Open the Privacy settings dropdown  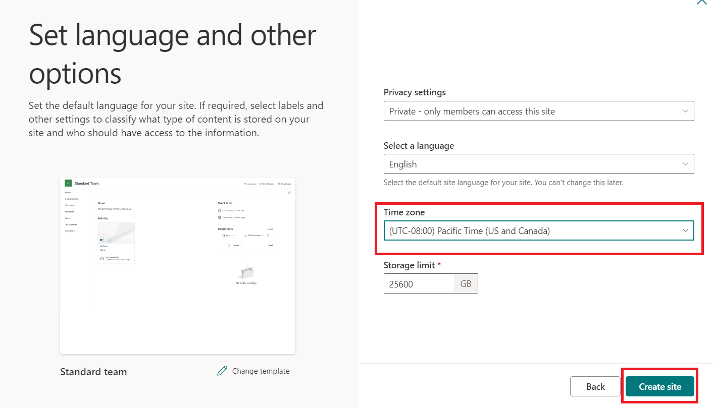tap(539, 111)
